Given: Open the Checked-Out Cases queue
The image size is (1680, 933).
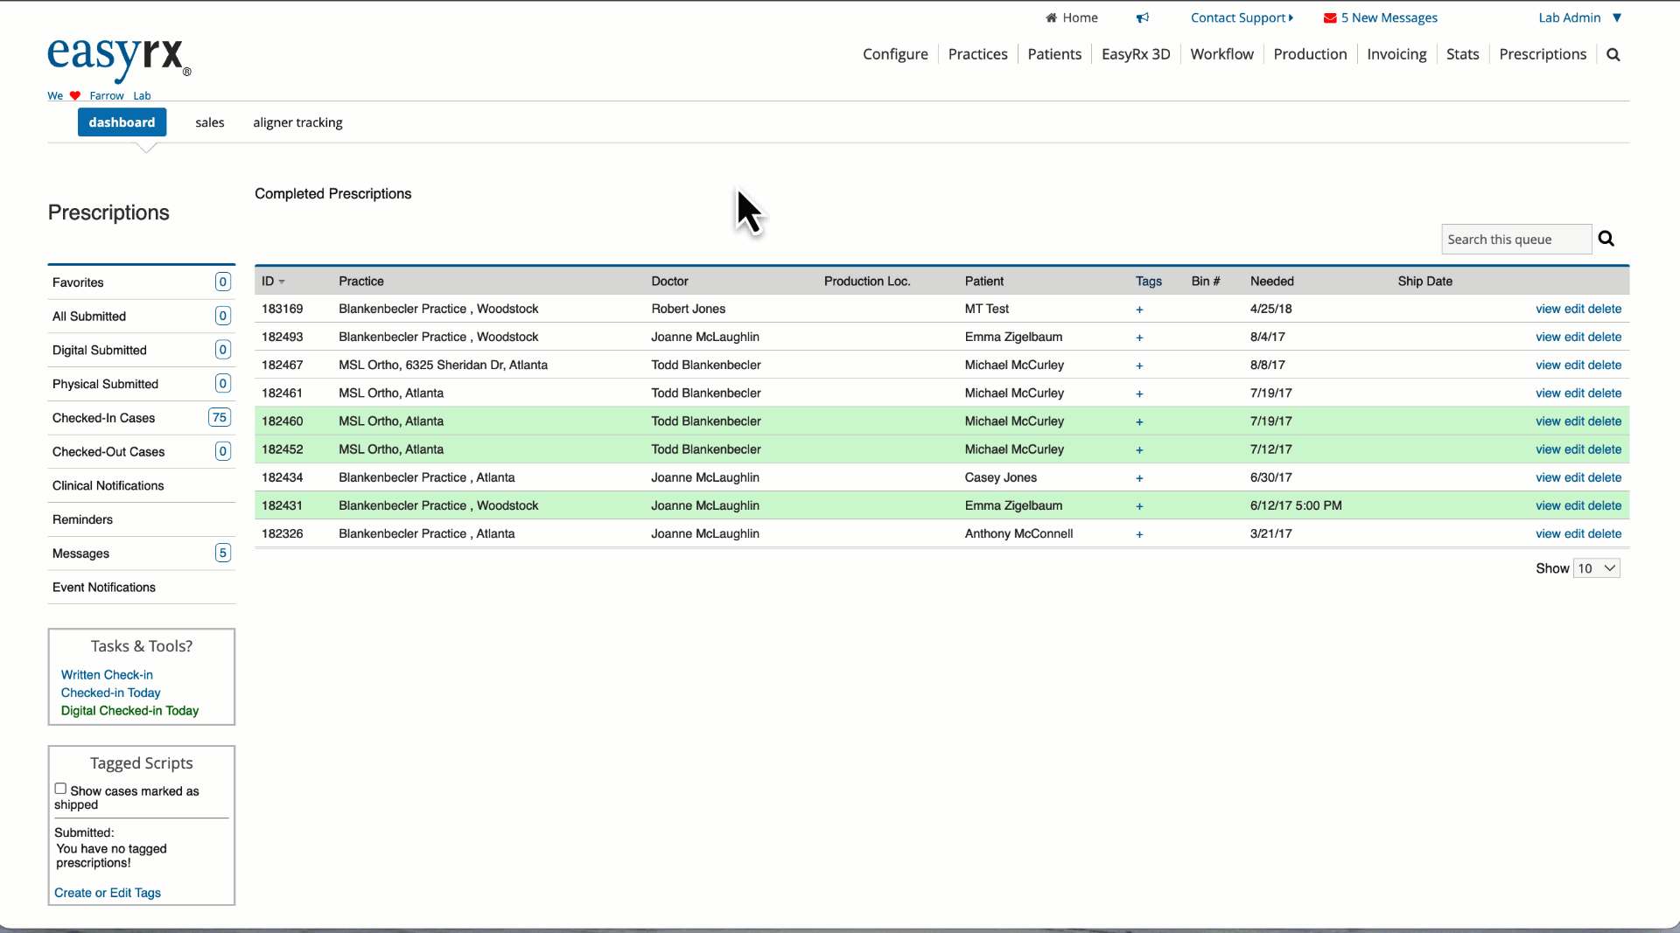Looking at the screenshot, I should coord(141,451).
